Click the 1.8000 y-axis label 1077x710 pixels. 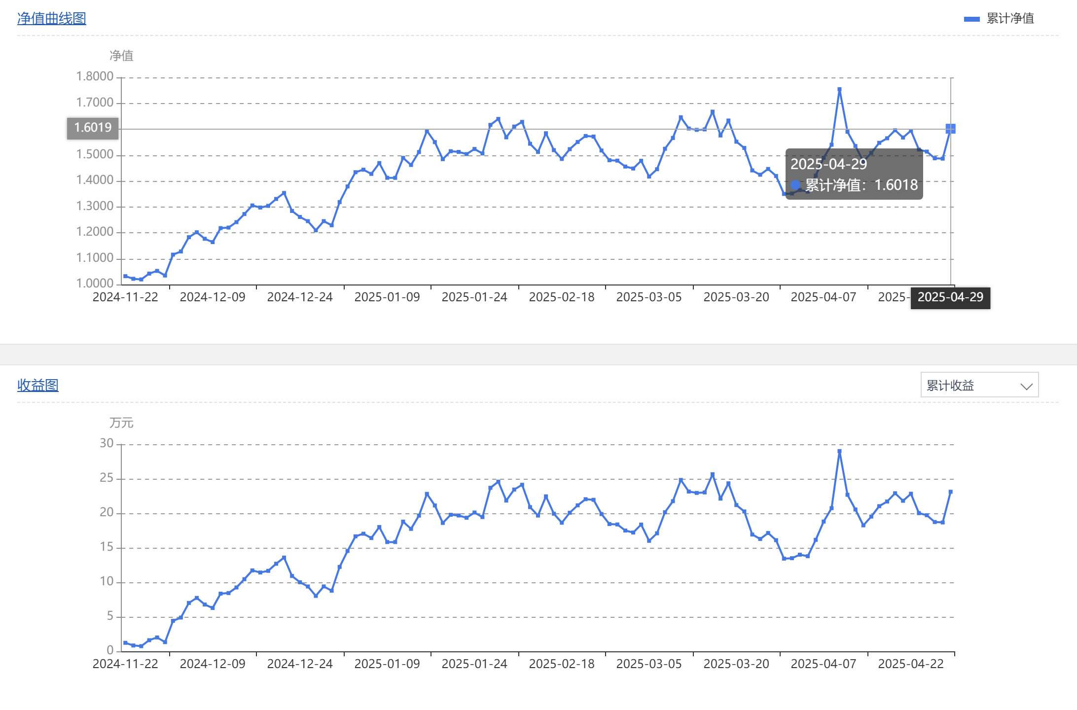[x=95, y=77]
